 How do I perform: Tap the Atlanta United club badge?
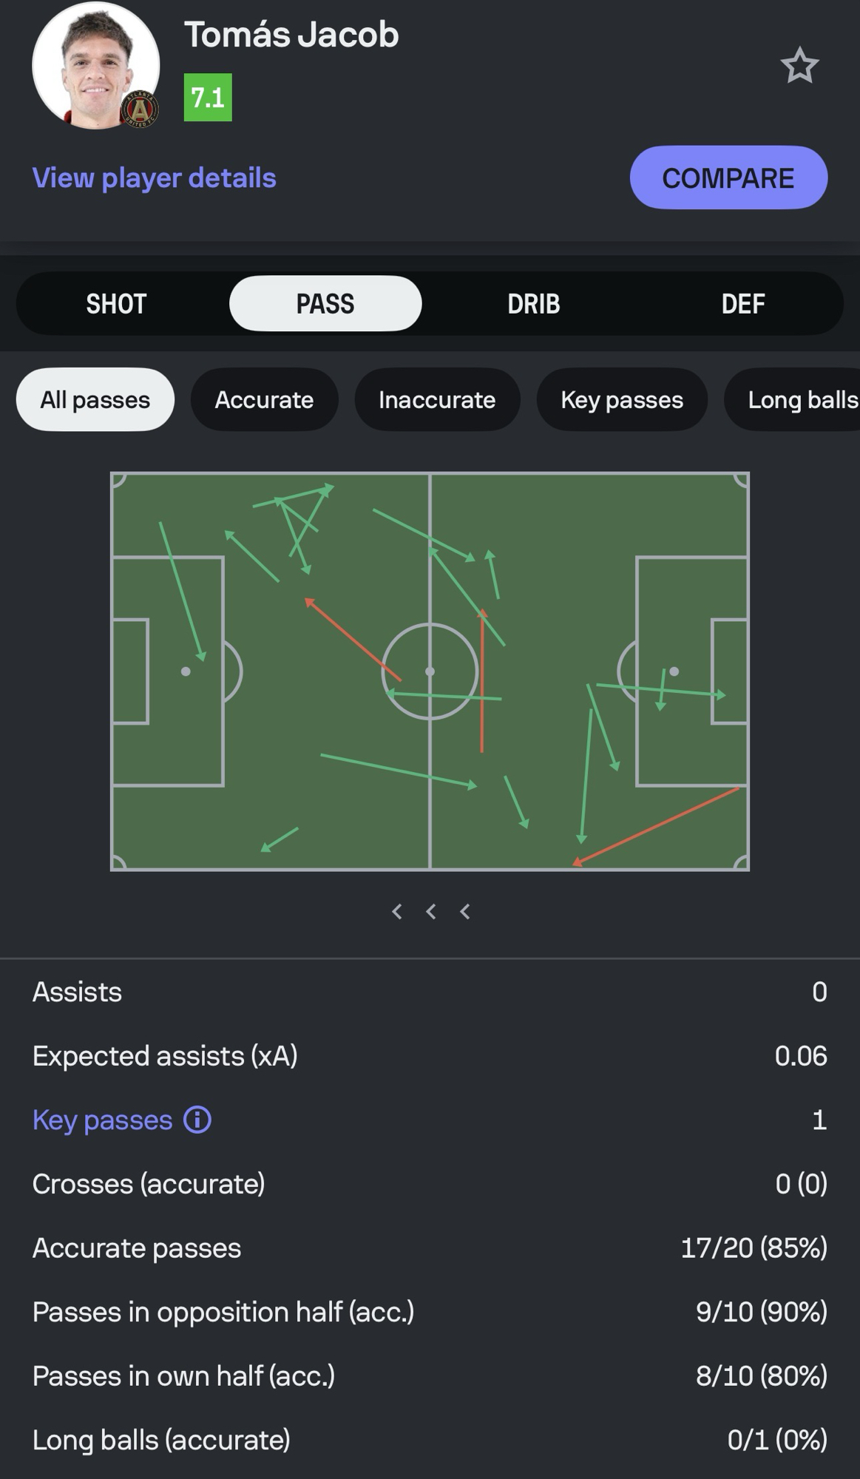point(139,109)
